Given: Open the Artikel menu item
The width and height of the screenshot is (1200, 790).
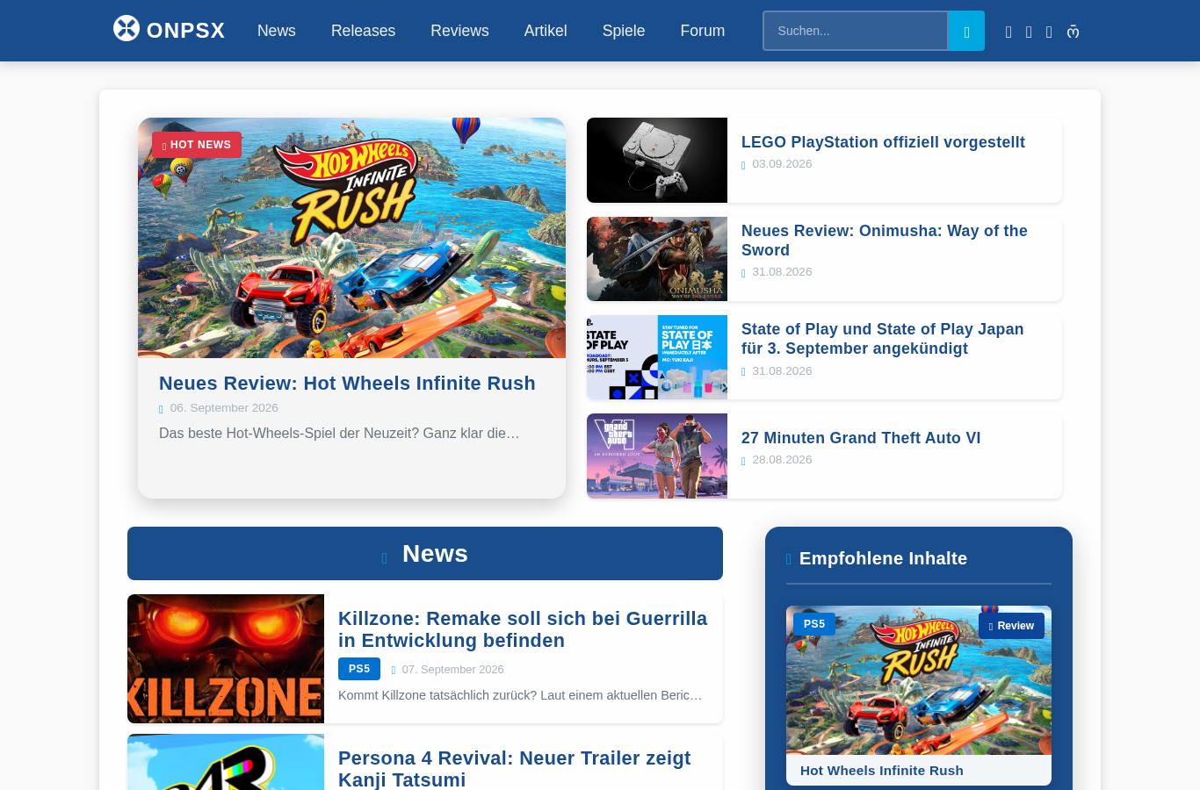Looking at the screenshot, I should click(546, 31).
